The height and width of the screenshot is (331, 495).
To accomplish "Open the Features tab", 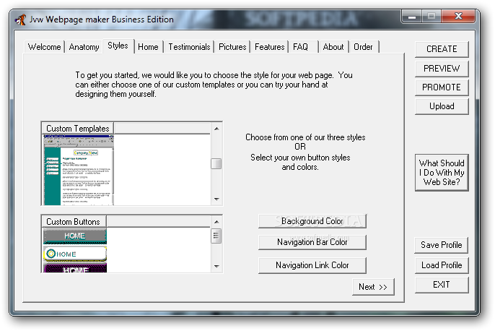I will pyautogui.click(x=269, y=47).
